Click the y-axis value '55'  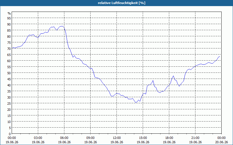tap(9, 67)
